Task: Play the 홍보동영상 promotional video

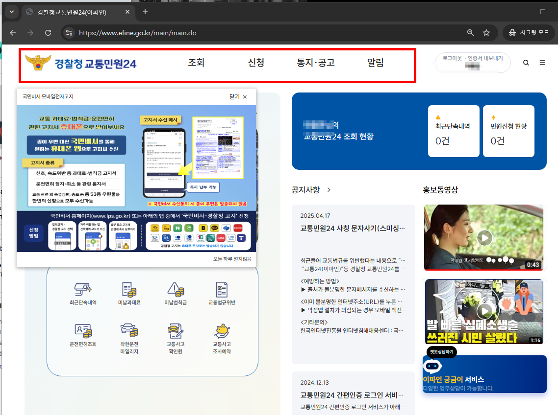Action: (x=484, y=238)
